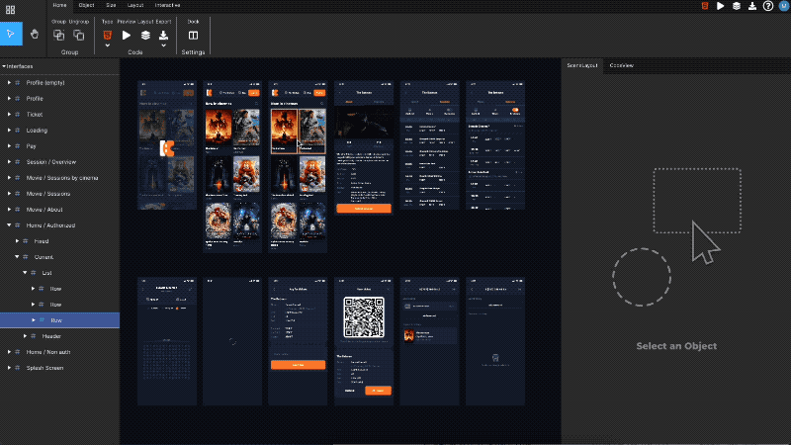Click play icon in top-right title bar

[x=721, y=6]
